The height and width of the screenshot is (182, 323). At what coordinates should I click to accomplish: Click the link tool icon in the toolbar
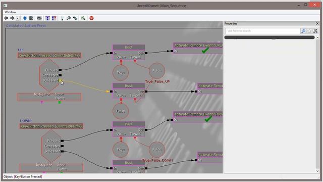tap(75, 18)
